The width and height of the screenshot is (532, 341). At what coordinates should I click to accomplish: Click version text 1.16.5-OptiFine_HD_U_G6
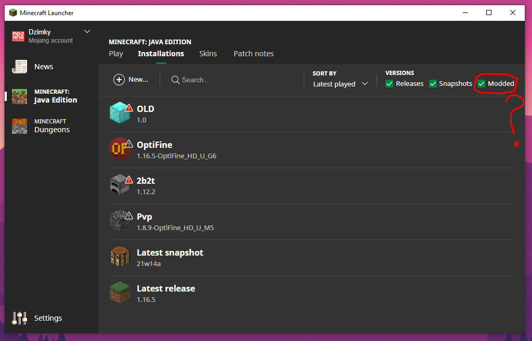click(177, 156)
